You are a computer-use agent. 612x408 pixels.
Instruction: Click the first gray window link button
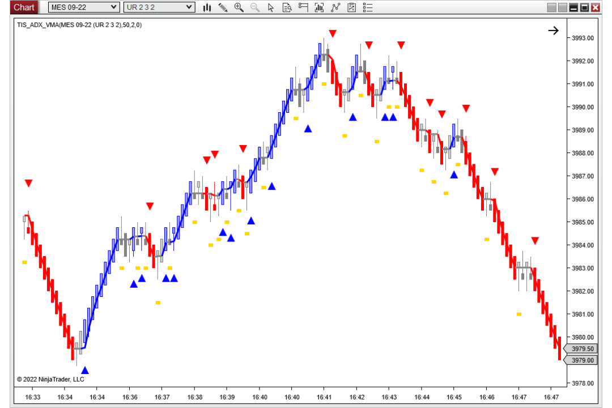pos(551,7)
